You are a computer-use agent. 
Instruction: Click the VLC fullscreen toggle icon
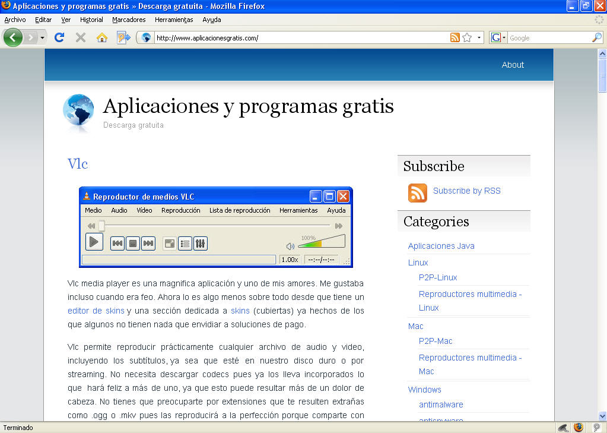tap(170, 244)
